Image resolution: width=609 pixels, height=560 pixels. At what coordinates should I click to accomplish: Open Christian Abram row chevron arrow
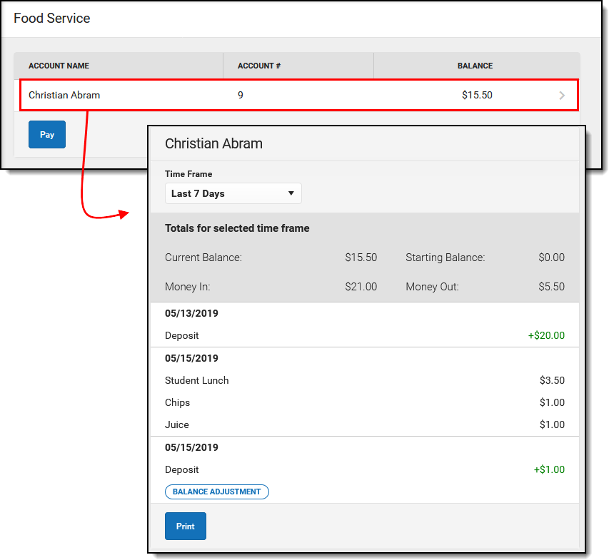click(x=562, y=96)
